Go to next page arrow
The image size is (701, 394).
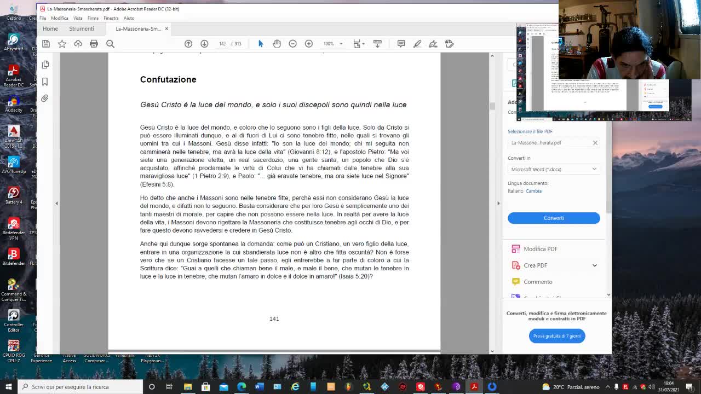pos(204,44)
